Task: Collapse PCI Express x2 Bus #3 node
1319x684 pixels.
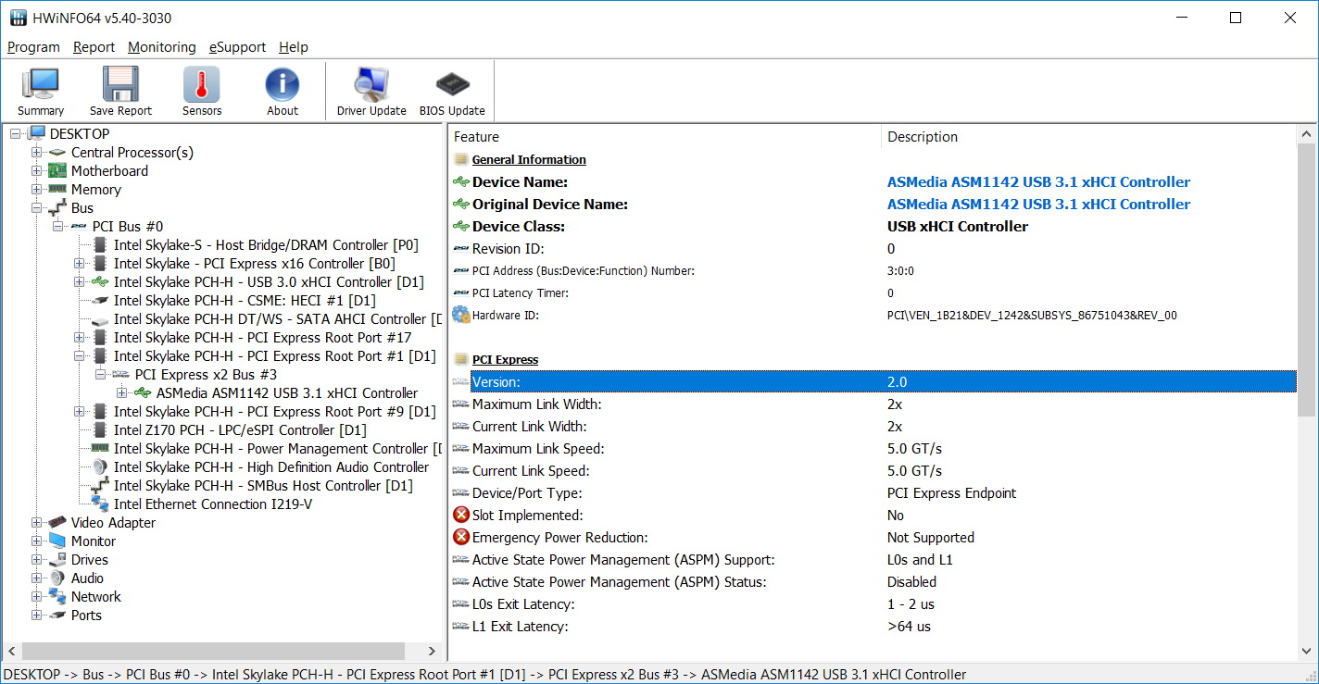Action: coord(100,375)
